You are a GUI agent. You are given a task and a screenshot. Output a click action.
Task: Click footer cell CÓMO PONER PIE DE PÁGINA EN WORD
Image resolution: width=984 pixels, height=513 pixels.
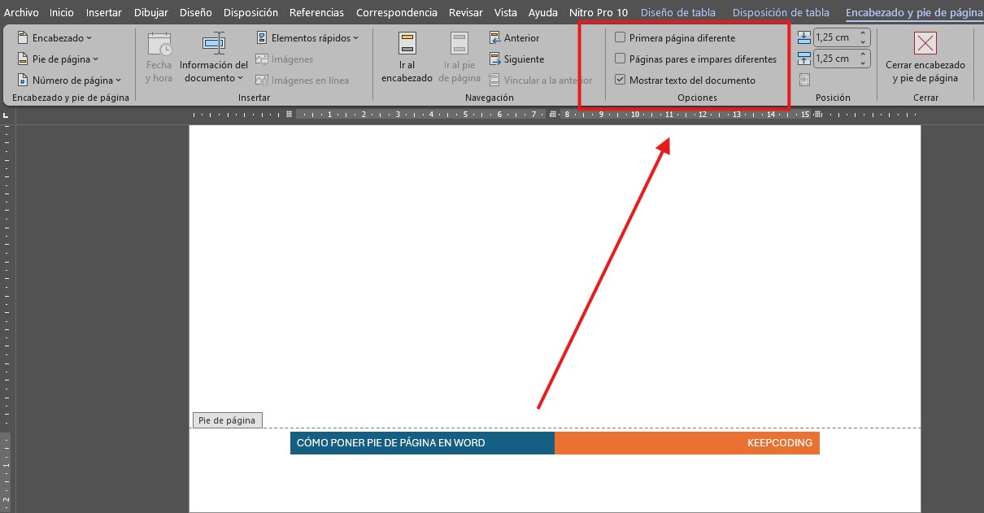tap(422, 443)
